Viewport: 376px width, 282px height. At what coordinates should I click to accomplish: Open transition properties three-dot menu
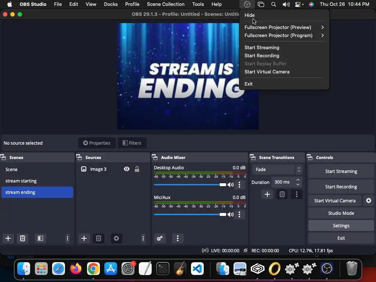tap(297, 194)
